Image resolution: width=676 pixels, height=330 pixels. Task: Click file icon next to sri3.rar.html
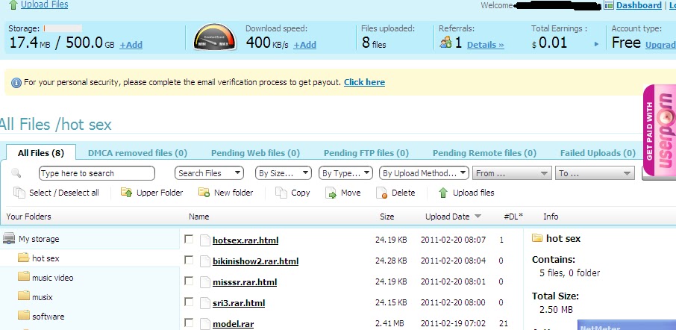click(x=204, y=303)
